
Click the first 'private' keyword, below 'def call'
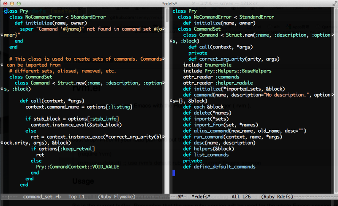[198, 53]
